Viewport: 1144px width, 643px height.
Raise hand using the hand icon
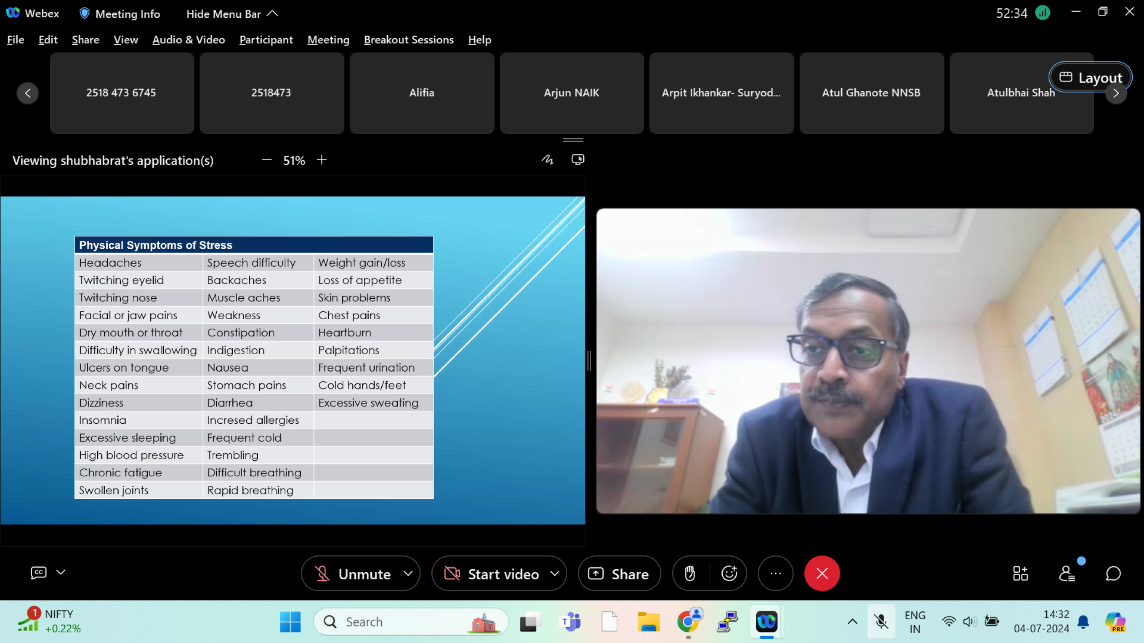(690, 573)
